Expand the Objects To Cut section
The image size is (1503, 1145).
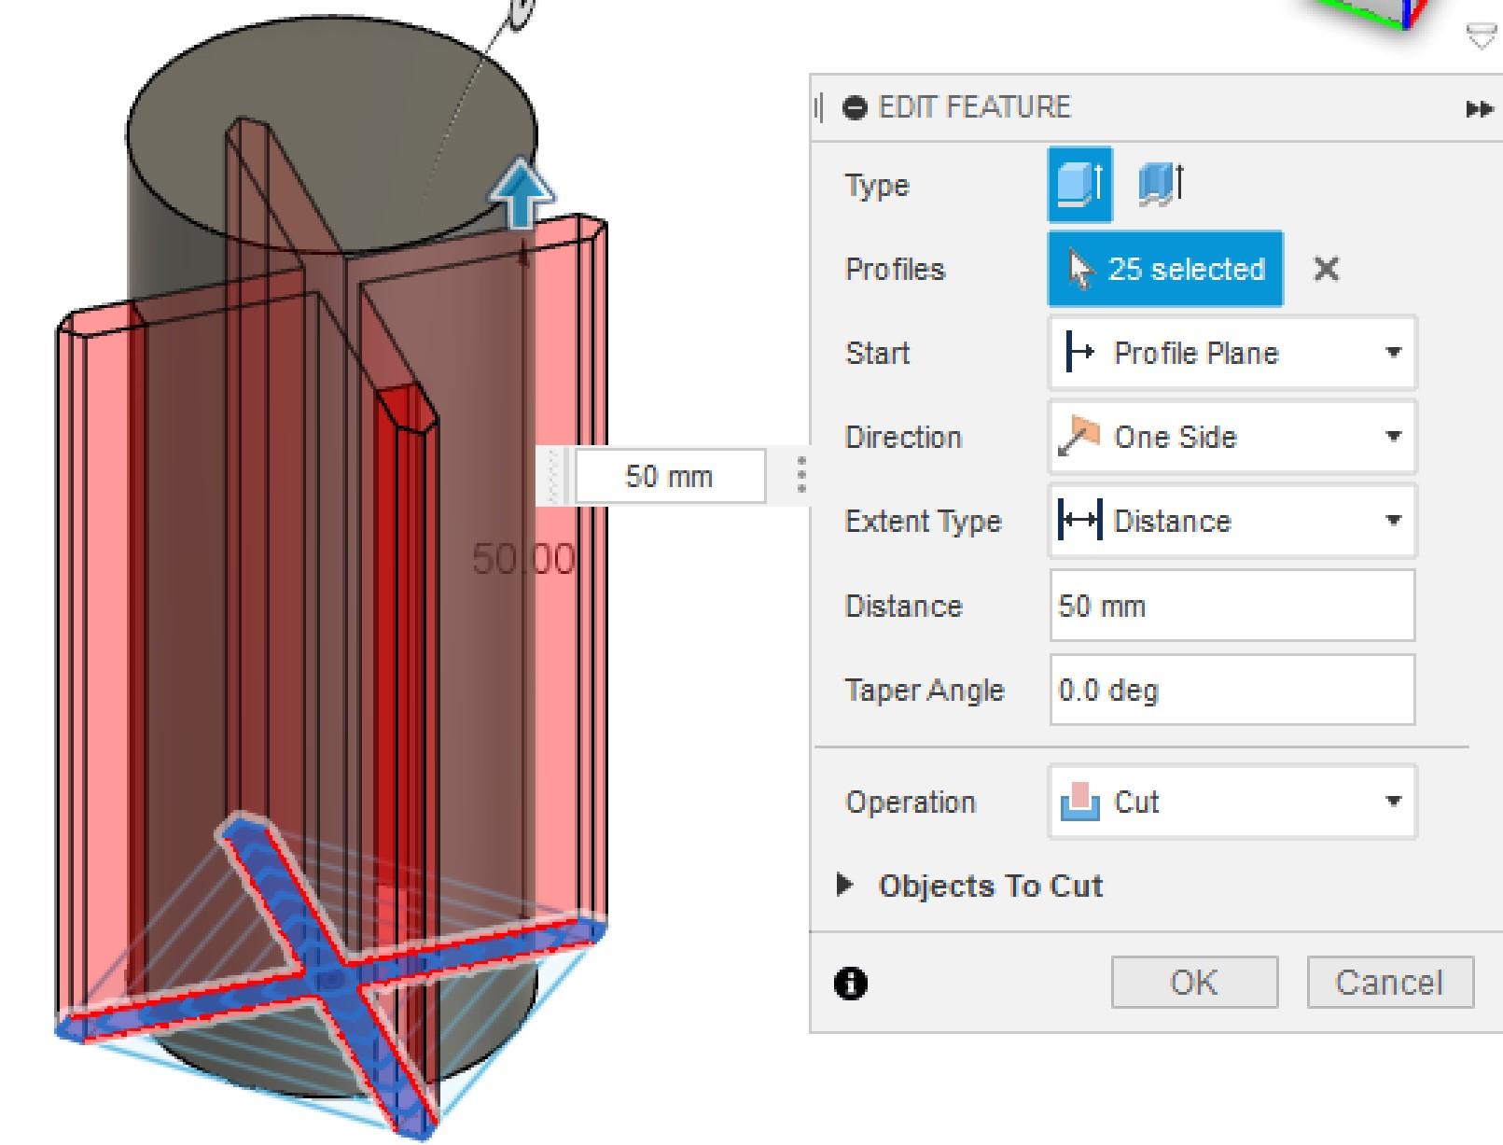click(x=845, y=885)
